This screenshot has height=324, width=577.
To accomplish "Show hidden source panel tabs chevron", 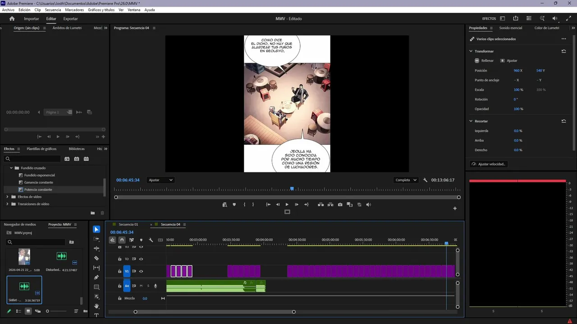I will click(x=106, y=28).
